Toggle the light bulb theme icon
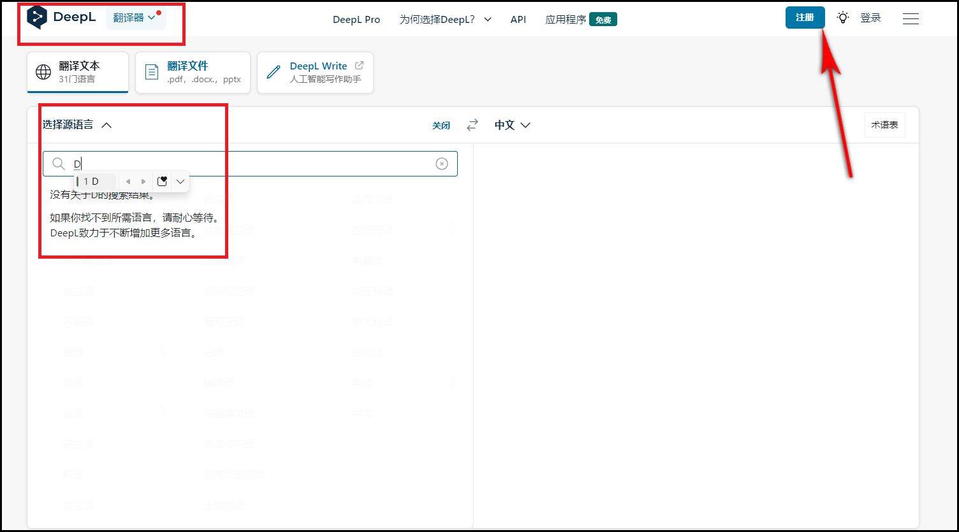Viewport: 959px width, 532px height. [843, 18]
